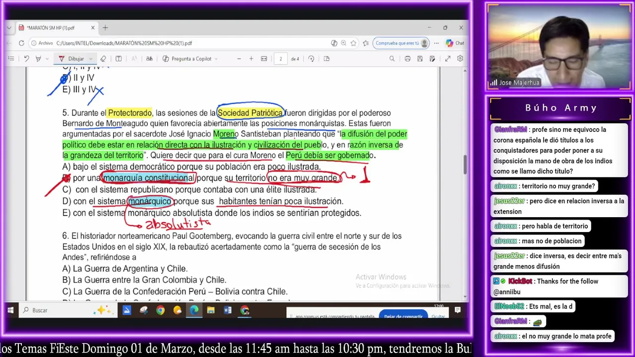Viewport: 635px width, 357px height.
Task: Expand Pregunta a Copilot dropdown arrow
Action: coord(216,59)
